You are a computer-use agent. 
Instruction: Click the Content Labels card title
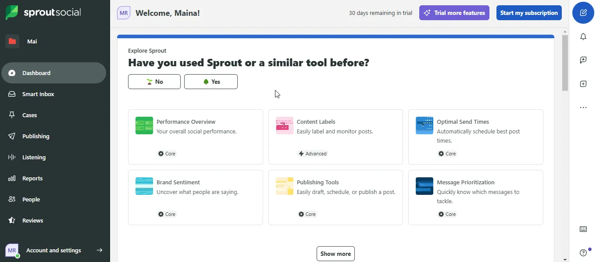coord(316,122)
